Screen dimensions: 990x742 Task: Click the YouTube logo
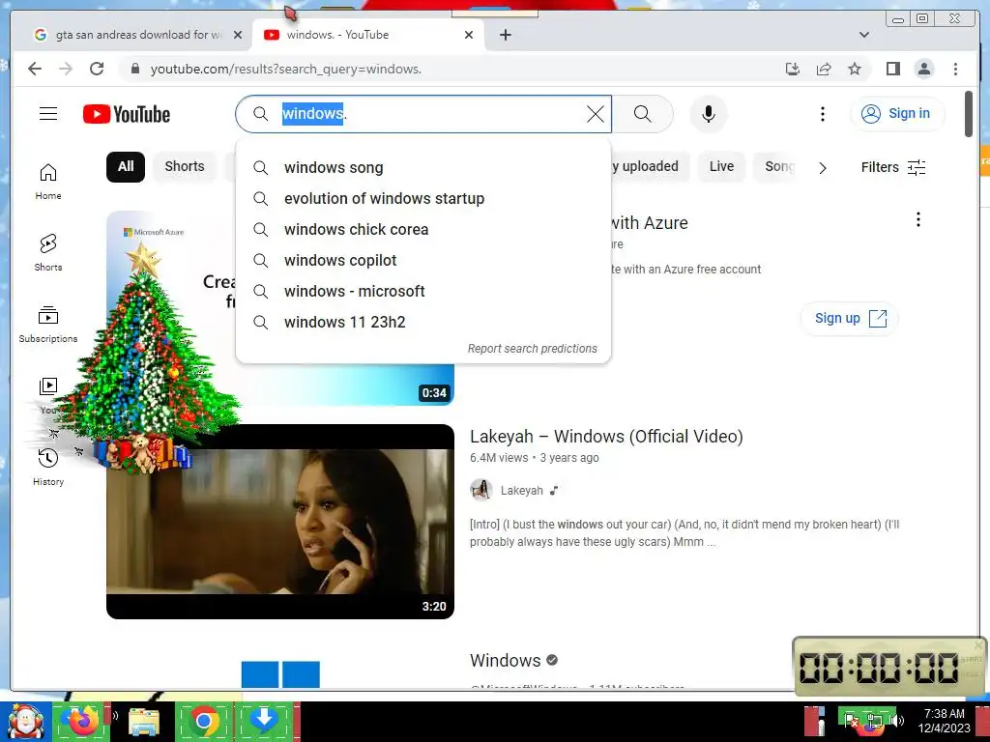click(x=127, y=114)
